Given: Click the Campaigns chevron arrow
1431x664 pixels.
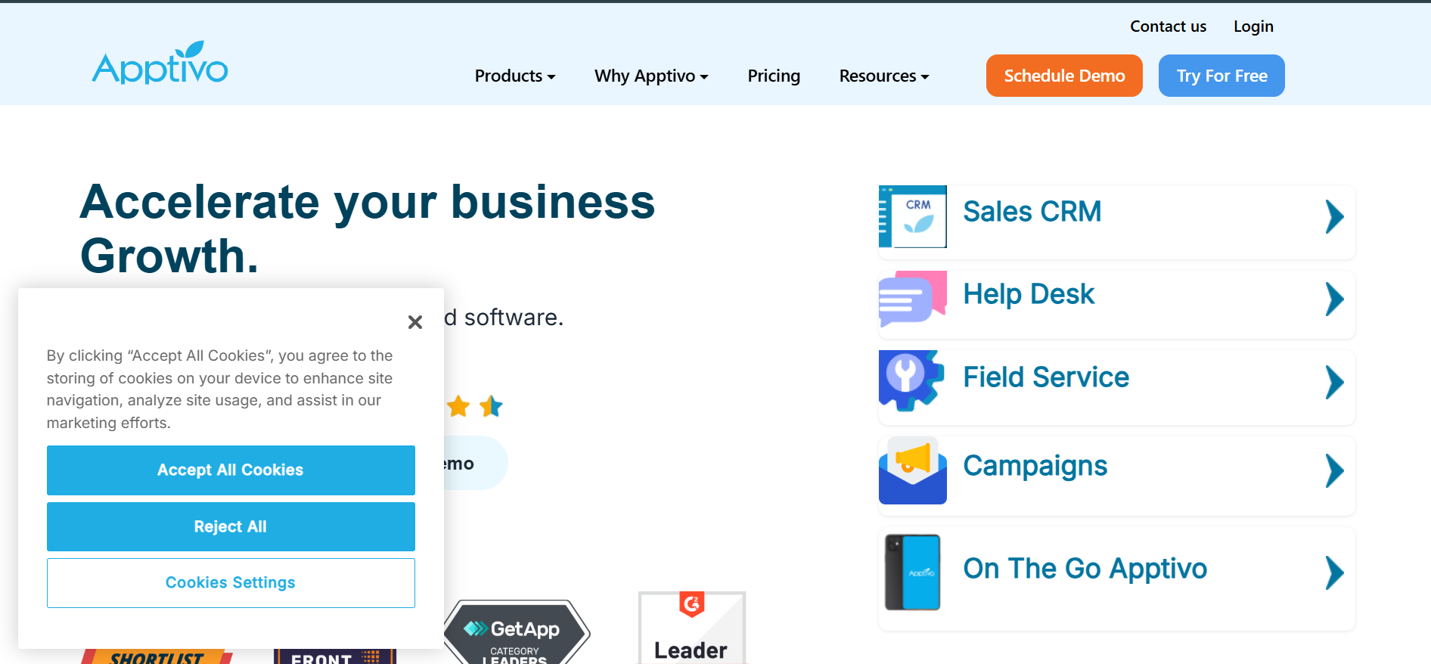Looking at the screenshot, I should click(1335, 471).
